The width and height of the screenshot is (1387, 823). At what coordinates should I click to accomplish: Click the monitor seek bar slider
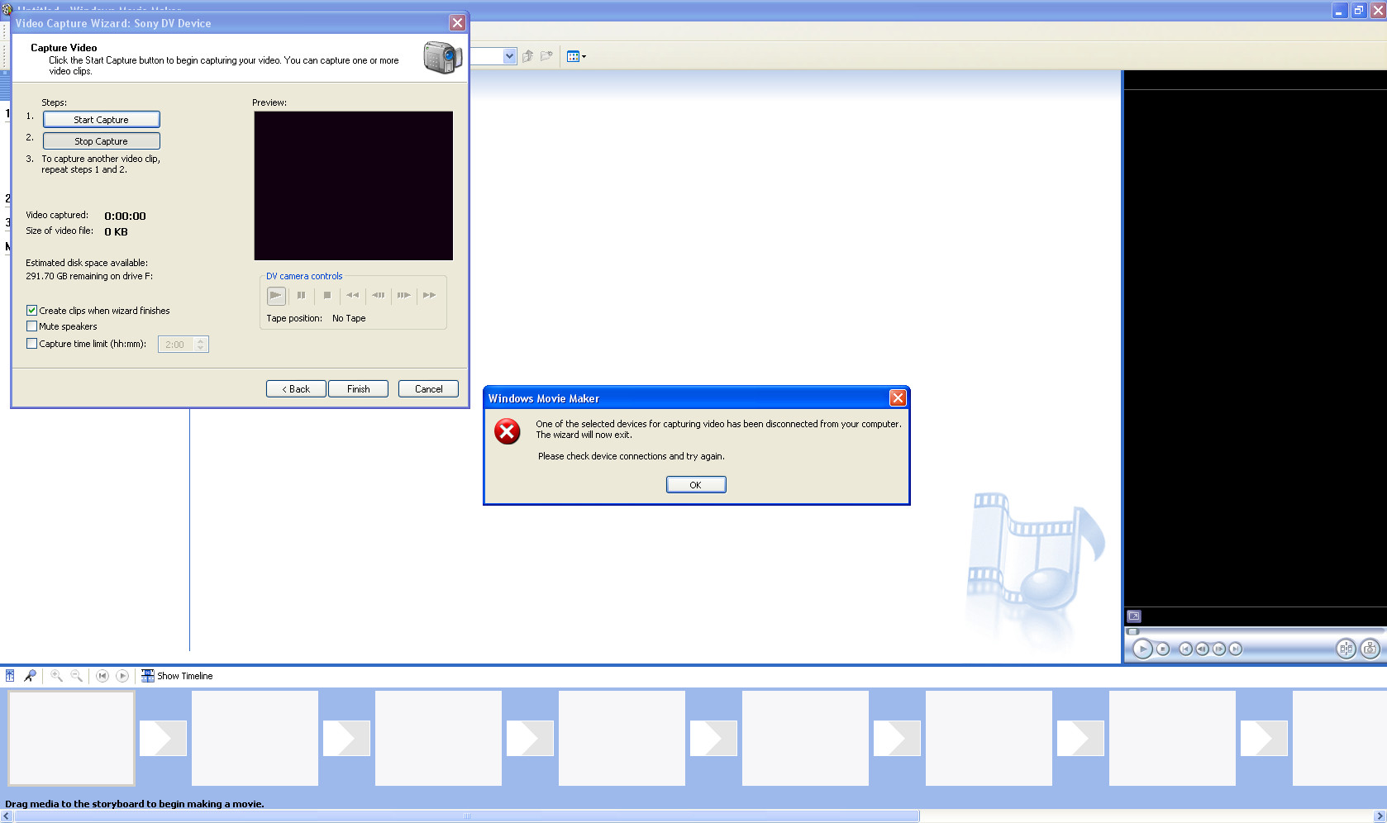pyautogui.click(x=1133, y=631)
